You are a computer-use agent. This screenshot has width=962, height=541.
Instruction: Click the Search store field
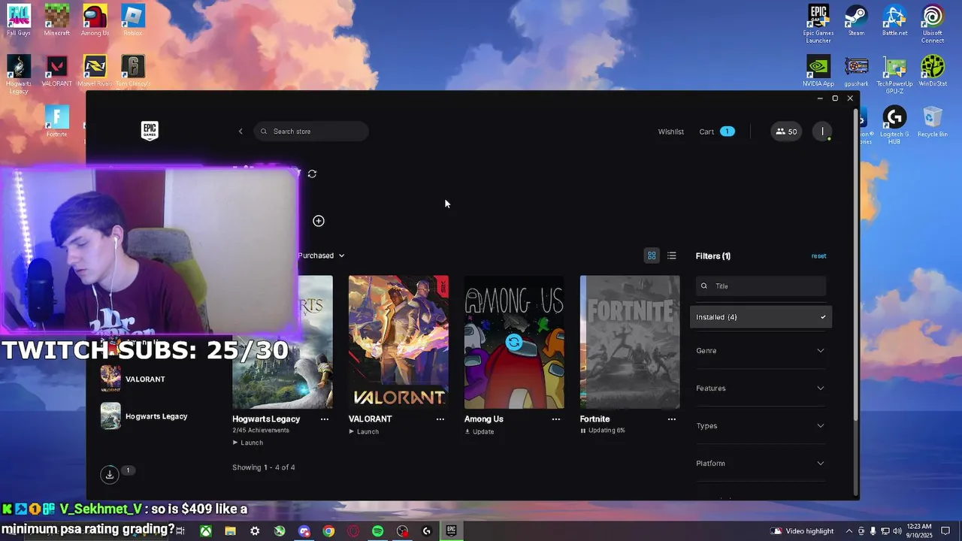(311, 131)
